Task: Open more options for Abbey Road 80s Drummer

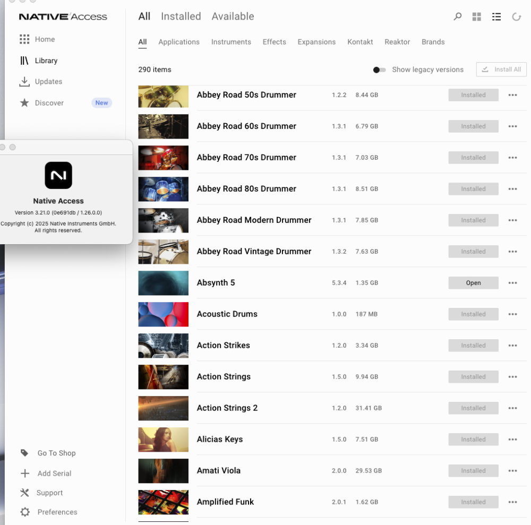Action: 513,189
